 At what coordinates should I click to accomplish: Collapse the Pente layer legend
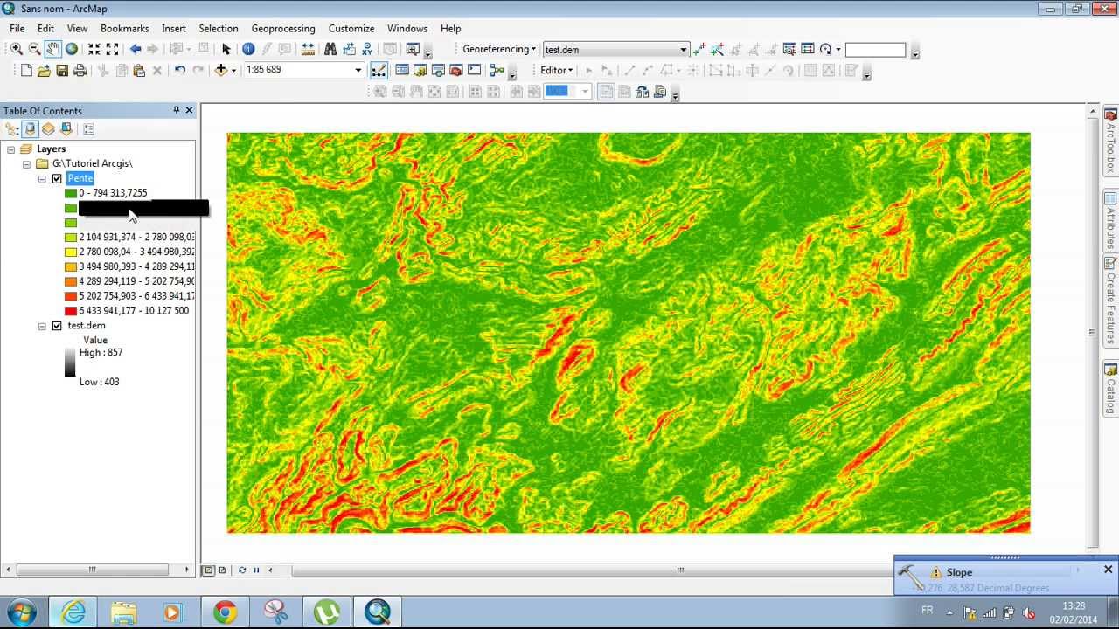pos(42,178)
